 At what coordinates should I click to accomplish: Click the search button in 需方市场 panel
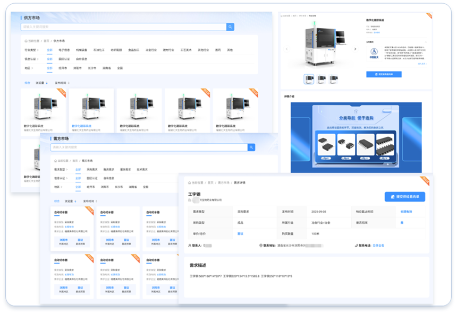[251, 147]
